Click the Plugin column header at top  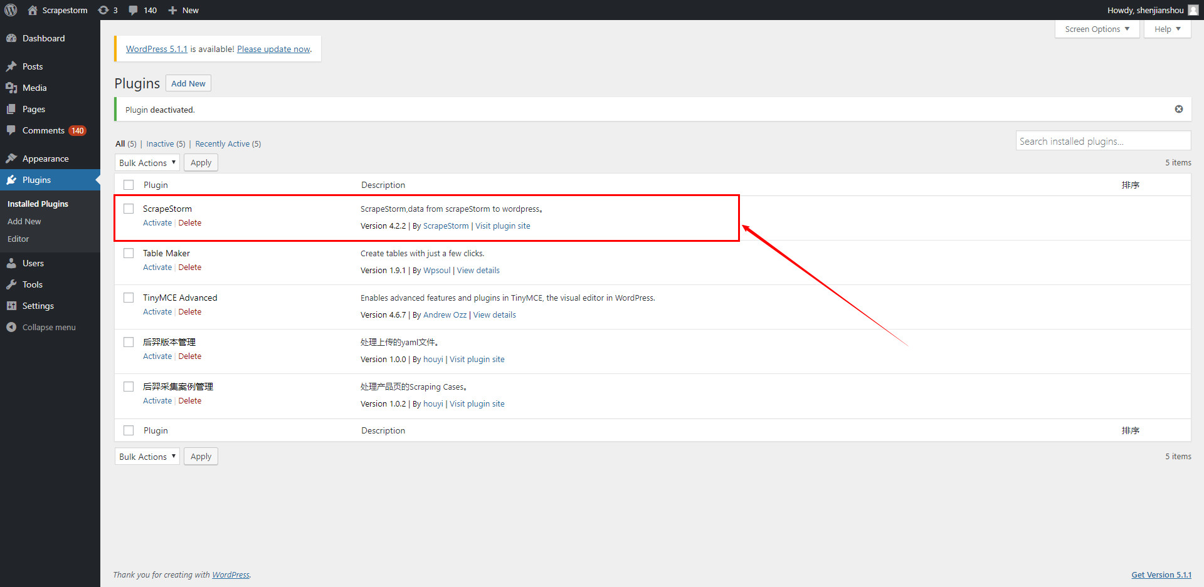coord(156,185)
